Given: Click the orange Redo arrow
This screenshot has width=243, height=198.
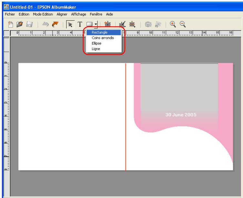Looking at the screenshot, I should pyautogui.click(x=55, y=24).
